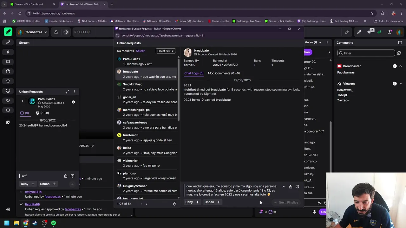Open the unban requests icon in left sidebar
The image size is (406, 228).
click(x=8, y=91)
